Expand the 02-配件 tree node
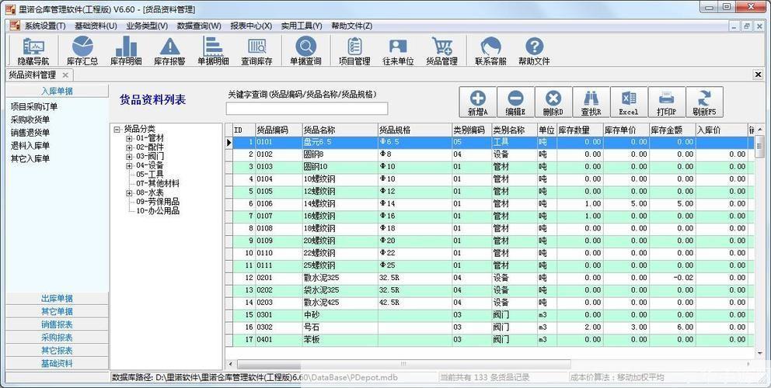771x388 pixels. (x=129, y=147)
